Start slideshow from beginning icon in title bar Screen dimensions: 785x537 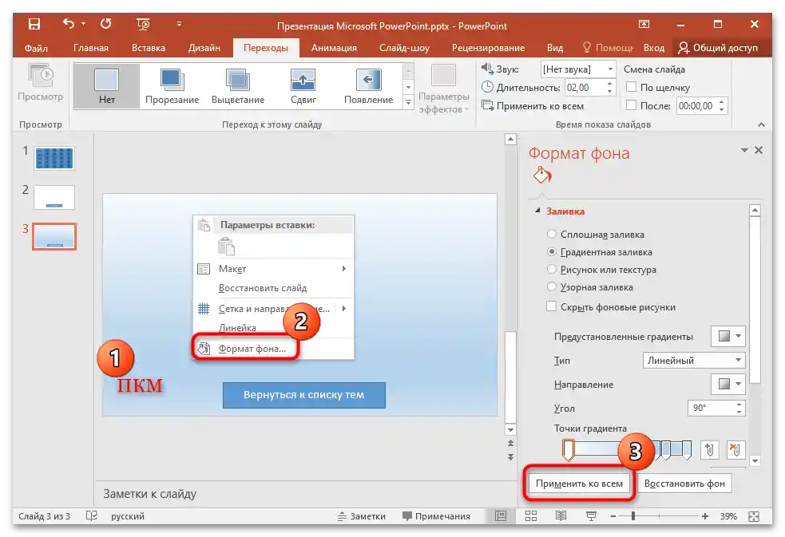coord(143,24)
